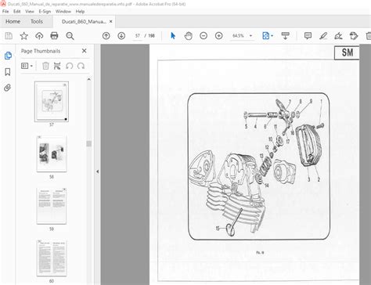
Task: Switch to the Tools tab
Action: point(37,22)
